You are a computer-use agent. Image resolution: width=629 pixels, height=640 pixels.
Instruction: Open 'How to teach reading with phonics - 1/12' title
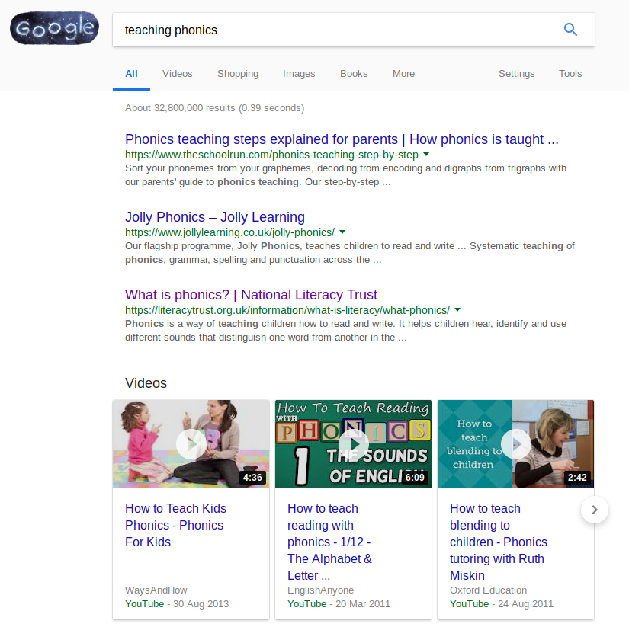[x=329, y=542]
